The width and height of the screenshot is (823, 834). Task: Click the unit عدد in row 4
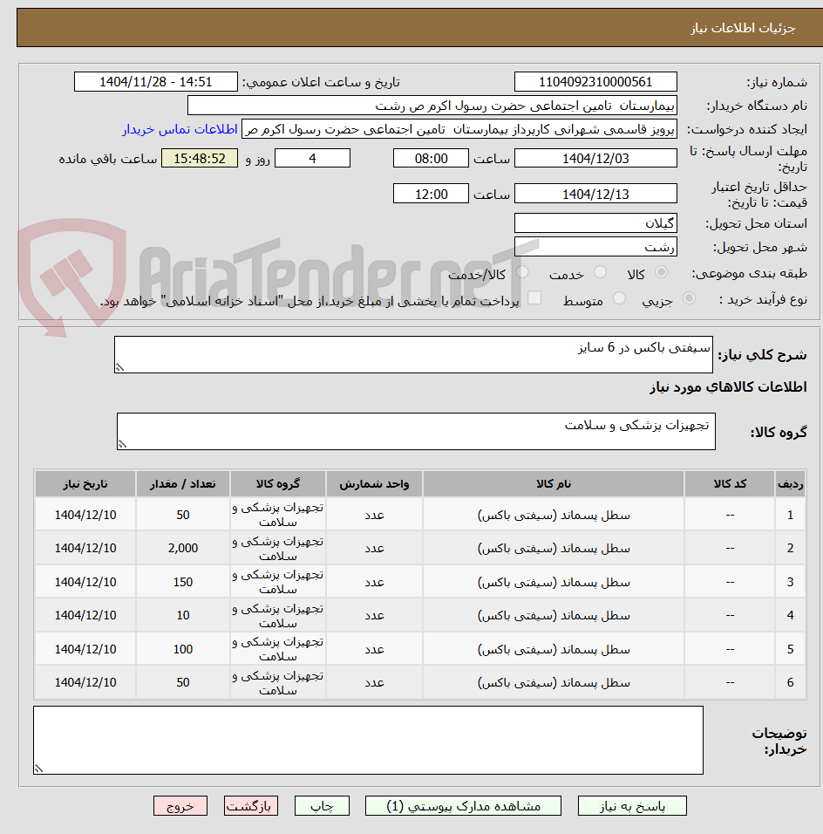pyautogui.click(x=374, y=615)
